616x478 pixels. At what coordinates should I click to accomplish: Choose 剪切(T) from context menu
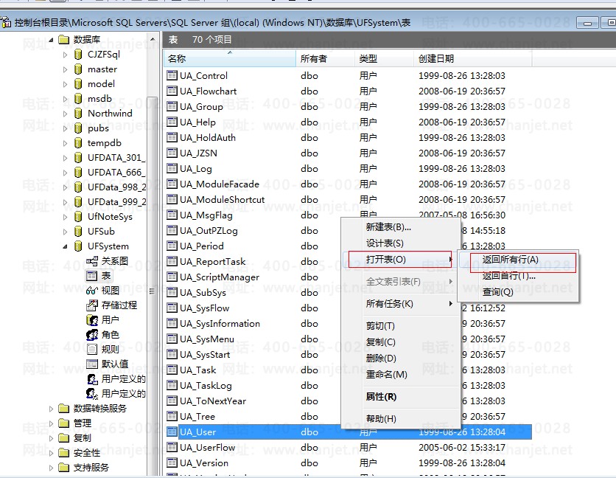[401, 326]
